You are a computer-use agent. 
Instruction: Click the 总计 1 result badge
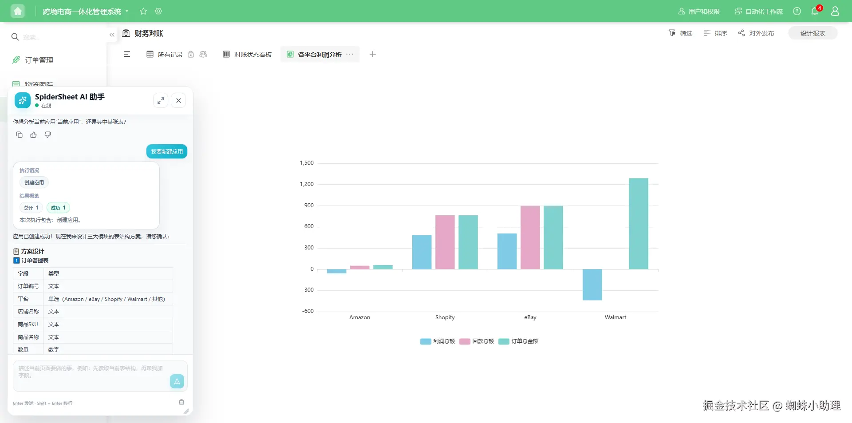pyautogui.click(x=31, y=208)
